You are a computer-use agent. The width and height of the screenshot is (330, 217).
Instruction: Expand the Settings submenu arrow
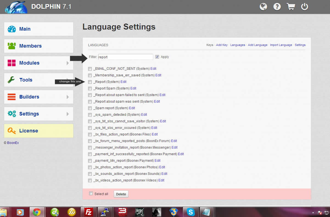point(68,114)
